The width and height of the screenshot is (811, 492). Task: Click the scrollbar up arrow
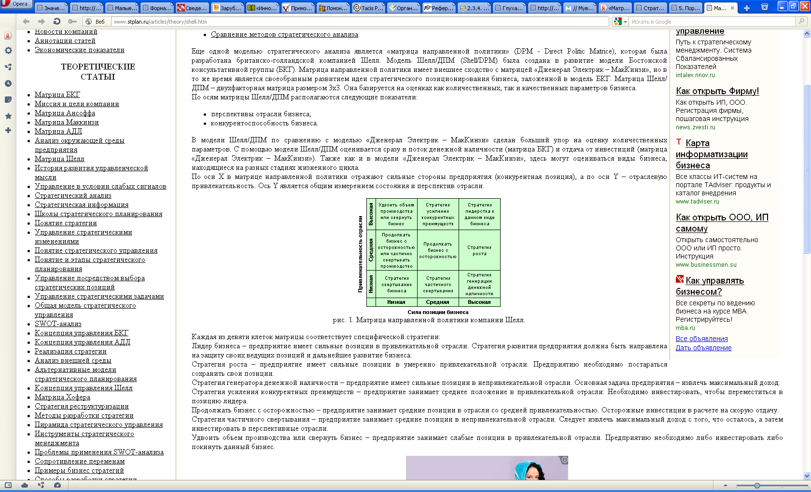coord(807,34)
